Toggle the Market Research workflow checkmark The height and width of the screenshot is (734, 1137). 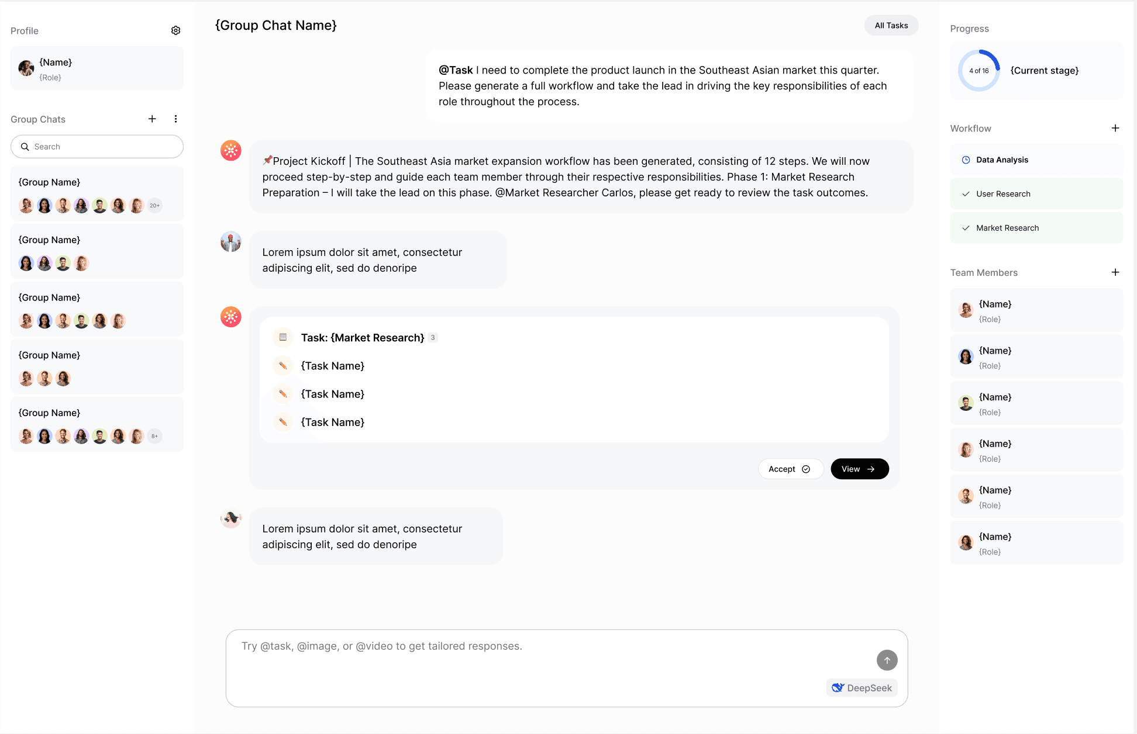(x=966, y=228)
